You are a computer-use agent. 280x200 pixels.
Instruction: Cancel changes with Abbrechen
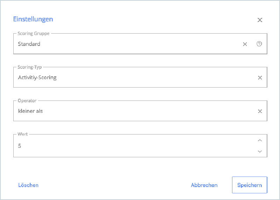(204, 185)
